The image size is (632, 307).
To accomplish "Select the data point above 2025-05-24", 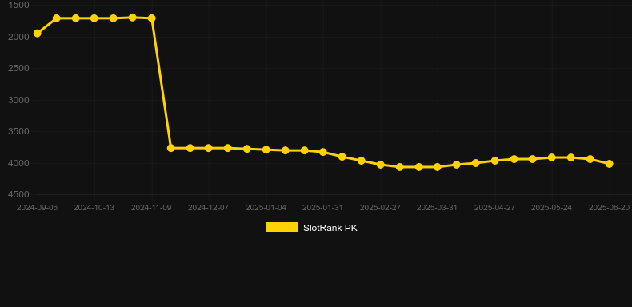I will (552, 157).
